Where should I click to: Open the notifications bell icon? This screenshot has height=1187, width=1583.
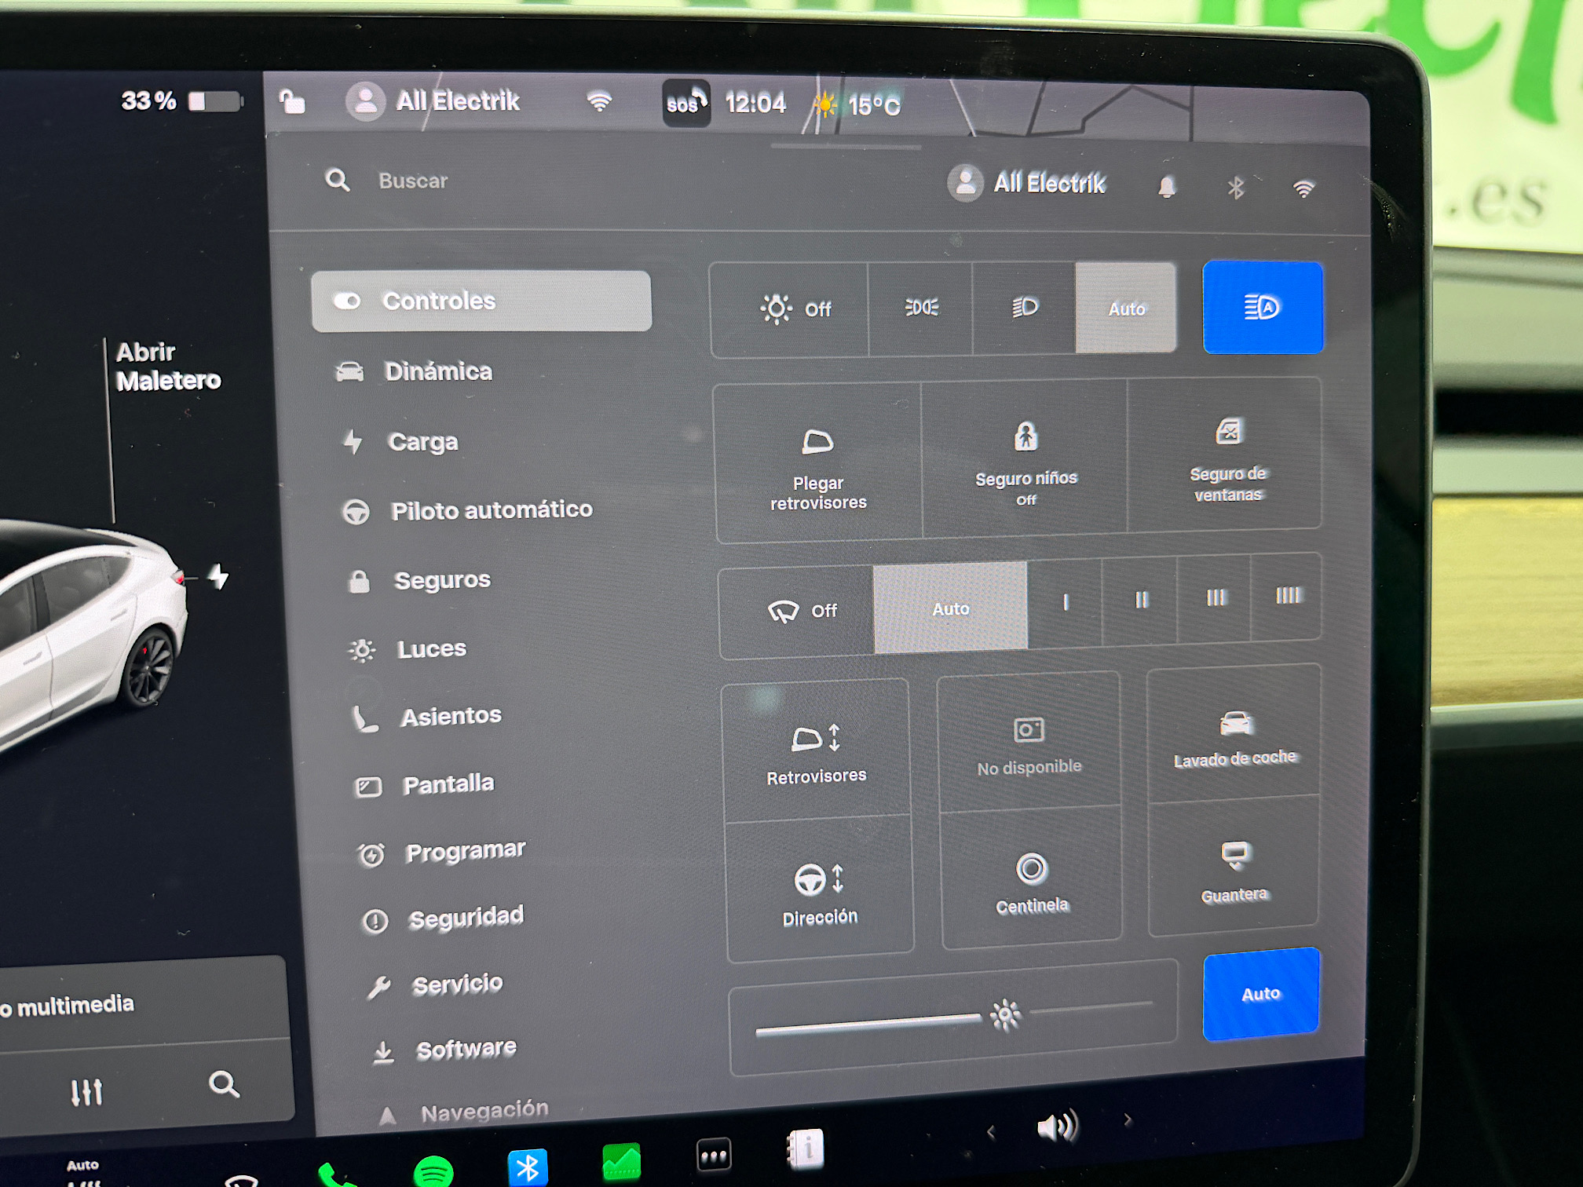[1167, 187]
